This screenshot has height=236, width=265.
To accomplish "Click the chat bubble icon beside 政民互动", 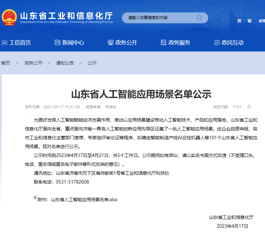I will [217, 43].
